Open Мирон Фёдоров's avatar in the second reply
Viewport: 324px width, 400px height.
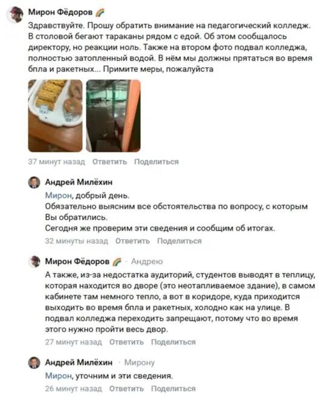34,261
